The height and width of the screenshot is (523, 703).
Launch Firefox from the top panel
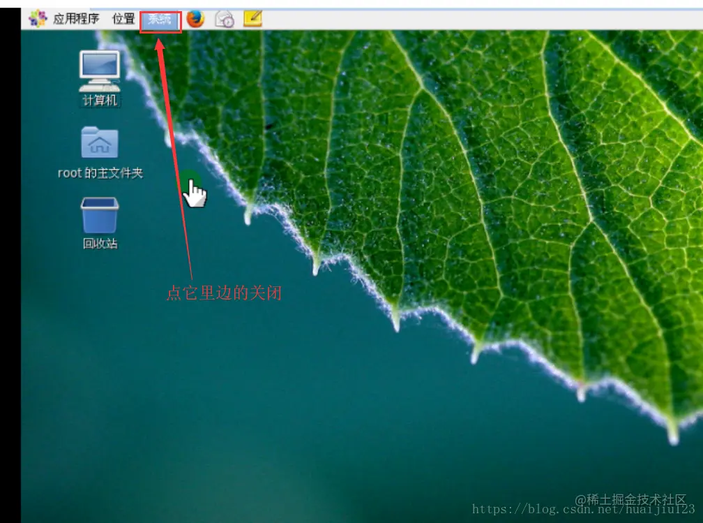point(195,19)
